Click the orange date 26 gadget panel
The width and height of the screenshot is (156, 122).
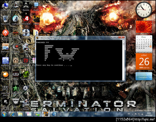tap(144, 61)
